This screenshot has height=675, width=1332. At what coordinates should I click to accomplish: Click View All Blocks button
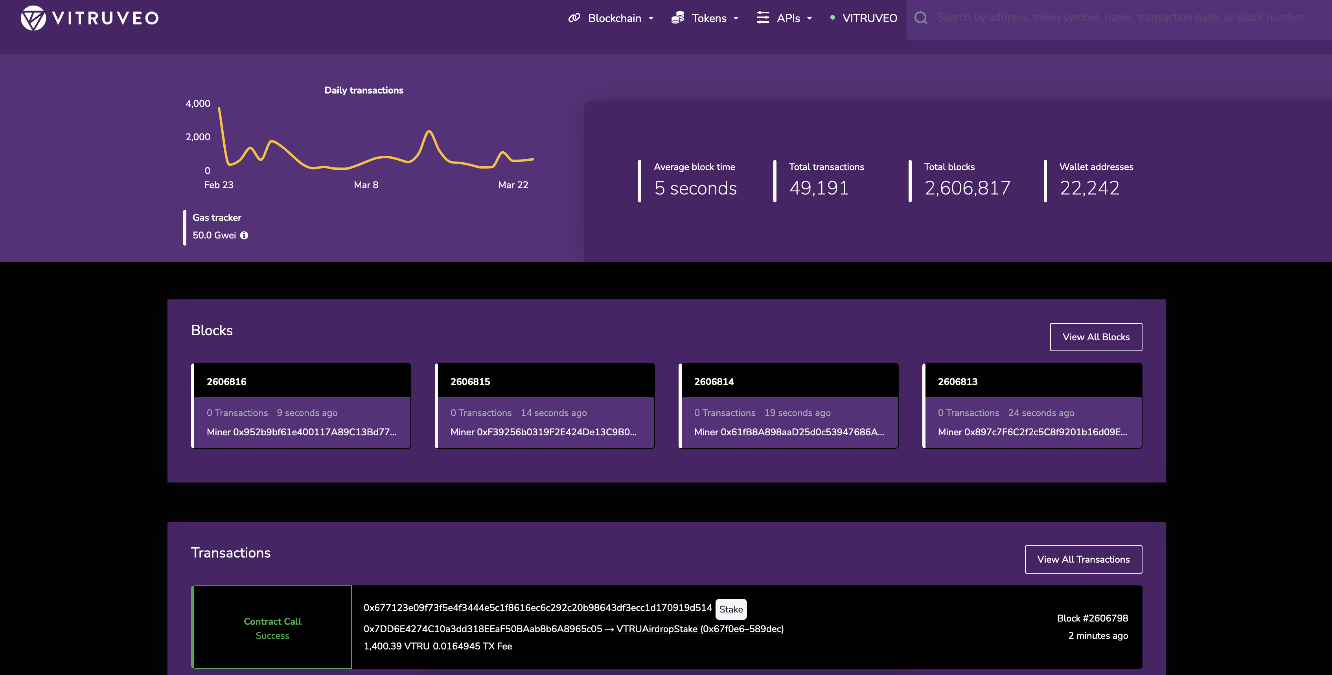pyautogui.click(x=1096, y=337)
